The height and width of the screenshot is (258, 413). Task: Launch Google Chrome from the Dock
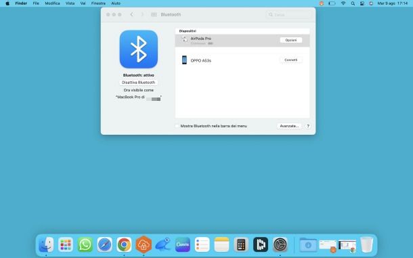tap(124, 244)
